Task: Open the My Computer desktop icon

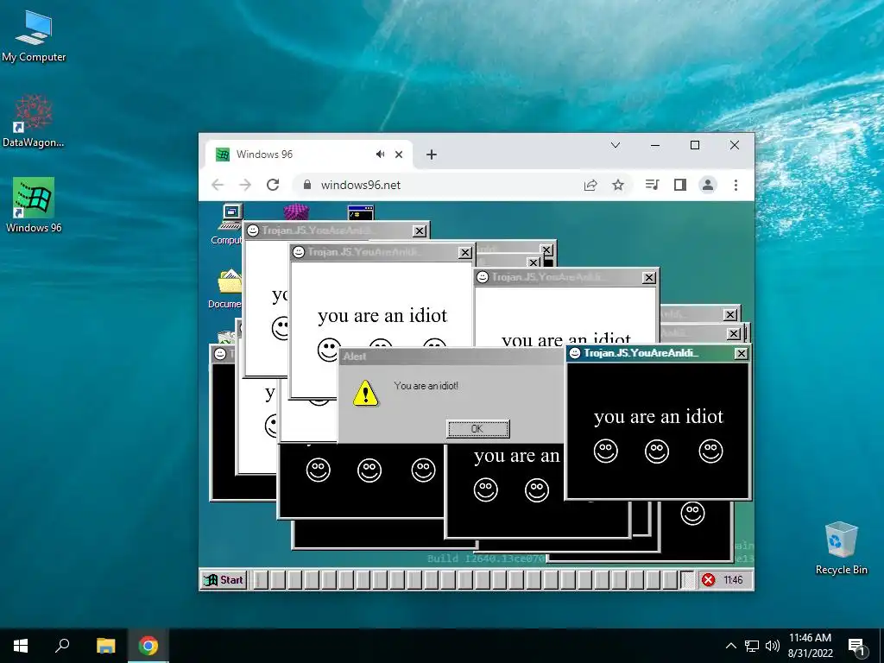Action: pyautogui.click(x=34, y=36)
